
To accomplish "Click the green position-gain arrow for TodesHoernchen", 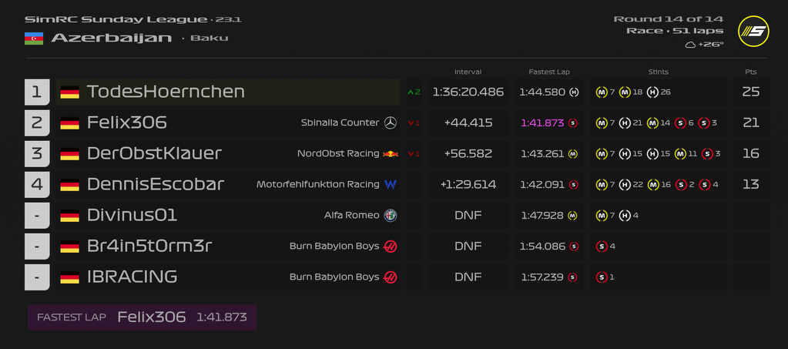I will point(410,92).
